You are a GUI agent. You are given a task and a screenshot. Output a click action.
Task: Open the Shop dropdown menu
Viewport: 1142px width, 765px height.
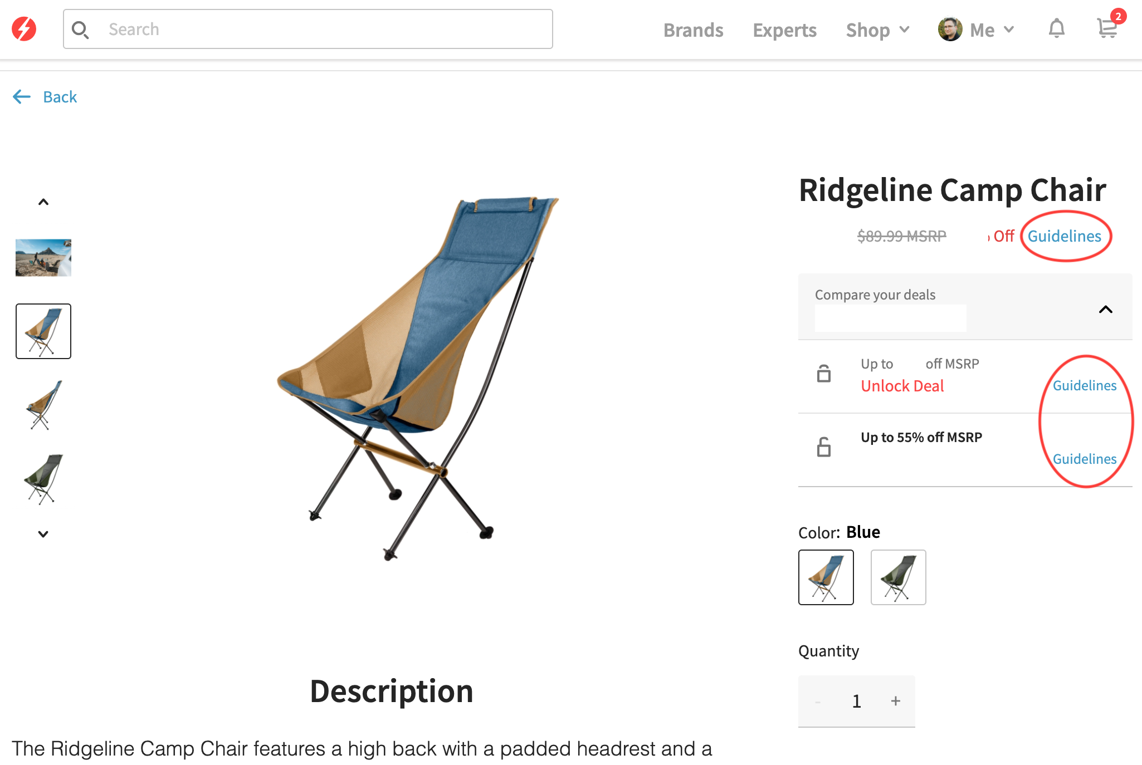(877, 30)
